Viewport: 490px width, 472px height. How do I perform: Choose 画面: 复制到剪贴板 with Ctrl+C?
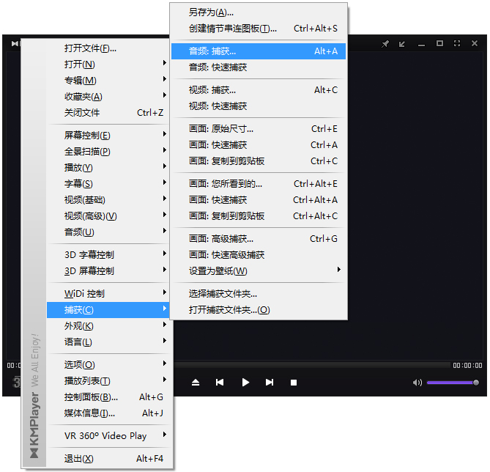(259, 161)
